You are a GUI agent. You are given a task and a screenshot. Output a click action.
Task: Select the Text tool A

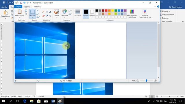click(50, 12)
